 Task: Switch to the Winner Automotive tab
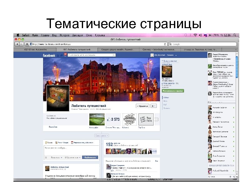point(35,49)
